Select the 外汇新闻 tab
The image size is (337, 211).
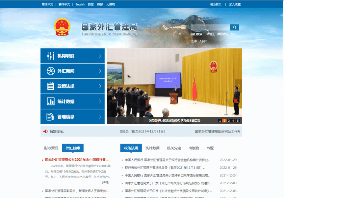point(73,148)
